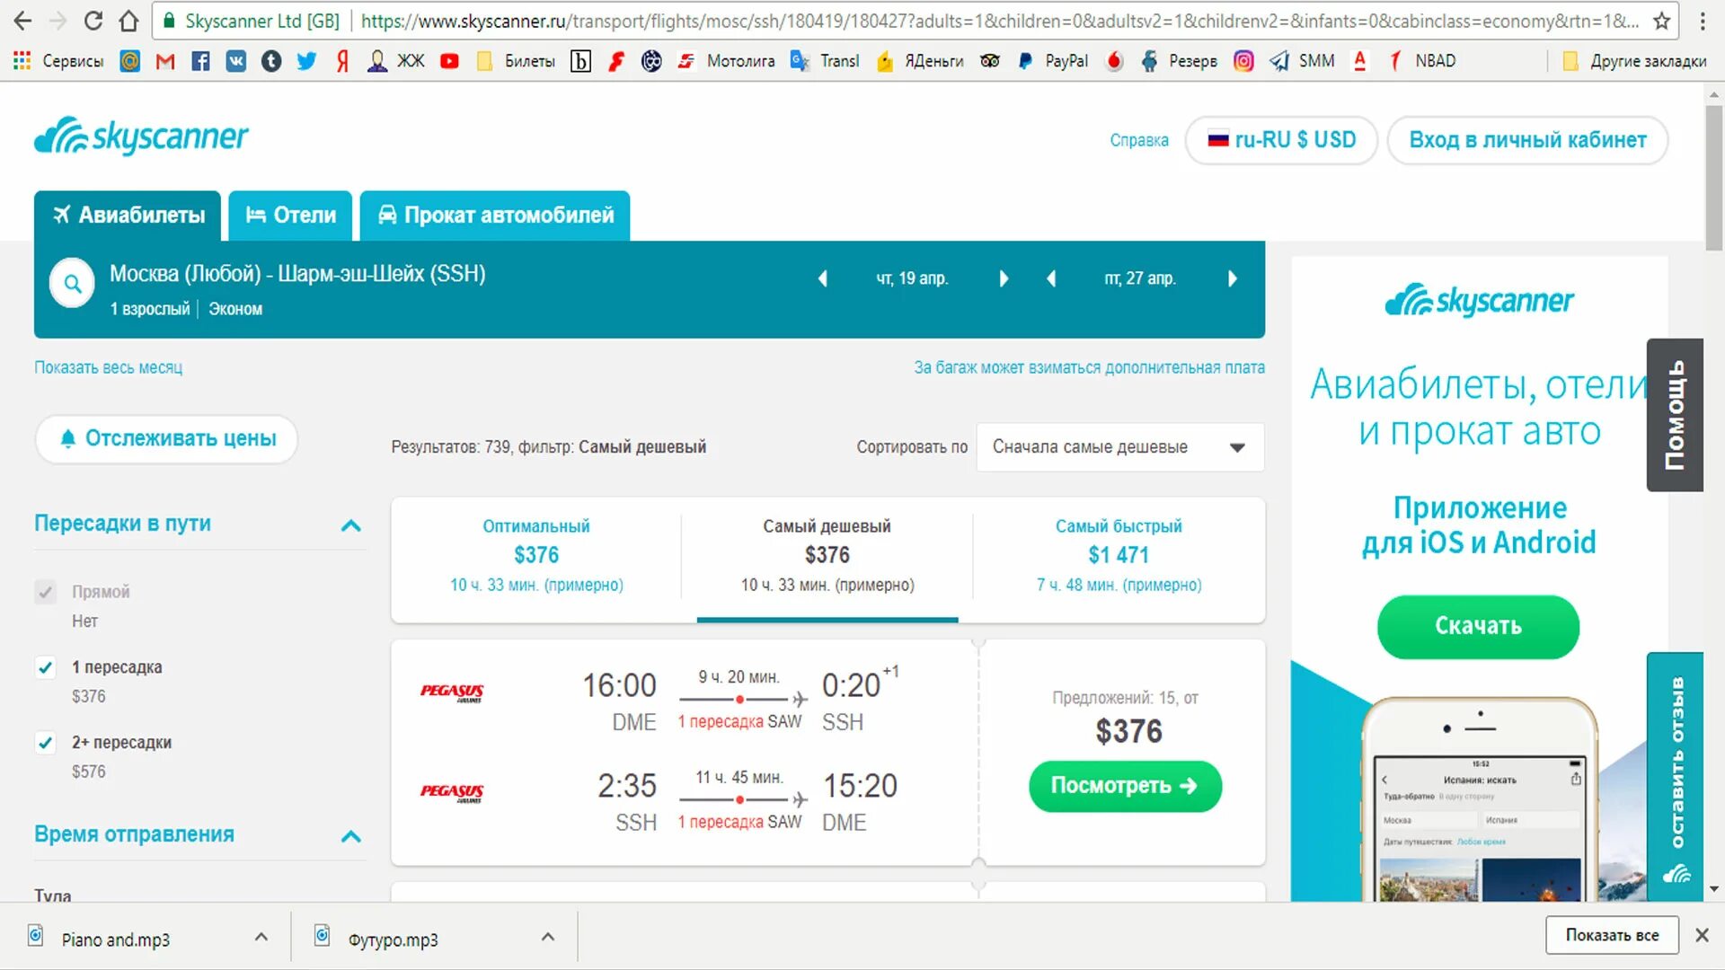Click the browser address bar URL

(x=1000, y=21)
